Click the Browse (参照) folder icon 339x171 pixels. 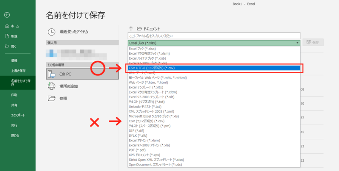[52, 98]
